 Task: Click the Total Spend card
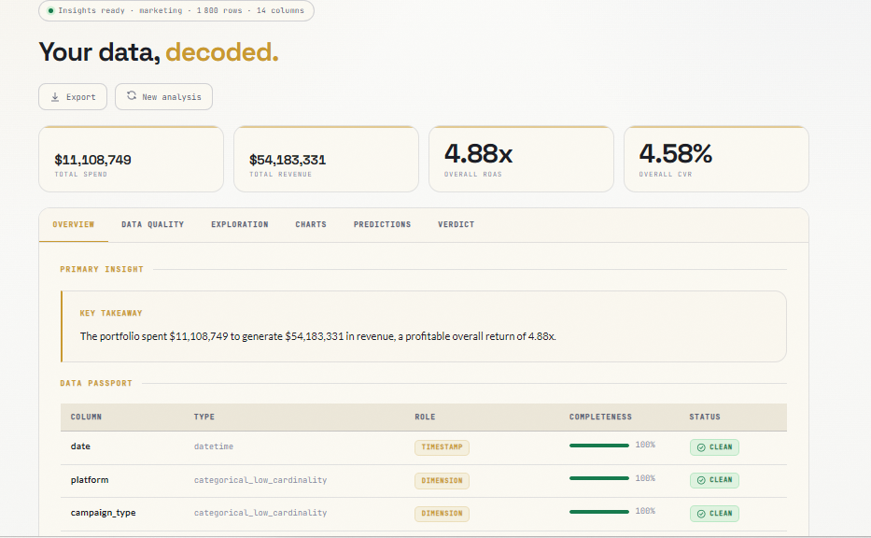tap(131, 159)
